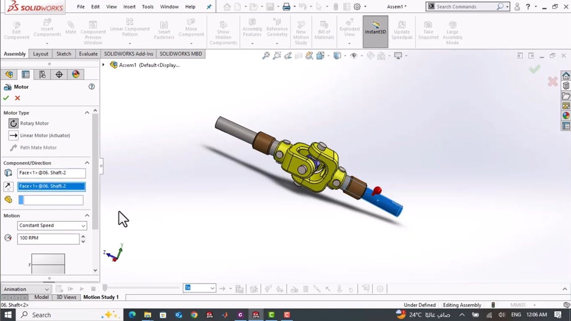The height and width of the screenshot is (321, 571).
Task: Click the component to move relative field
Action: click(50, 200)
